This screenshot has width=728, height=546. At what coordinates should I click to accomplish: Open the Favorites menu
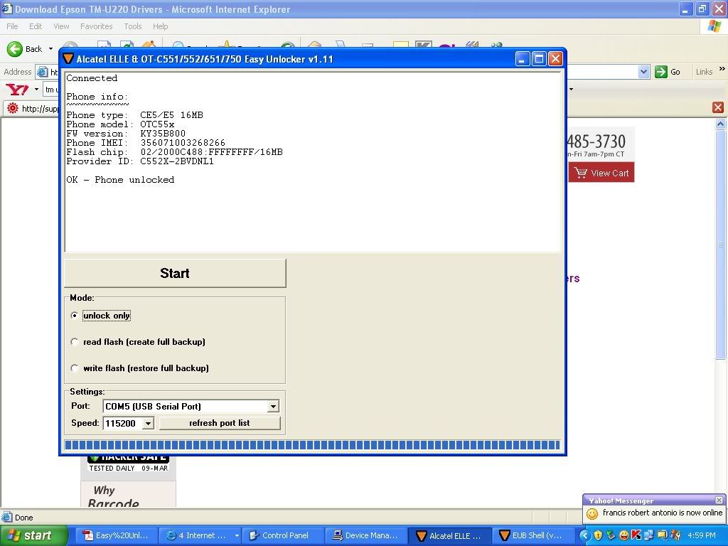coord(96,26)
